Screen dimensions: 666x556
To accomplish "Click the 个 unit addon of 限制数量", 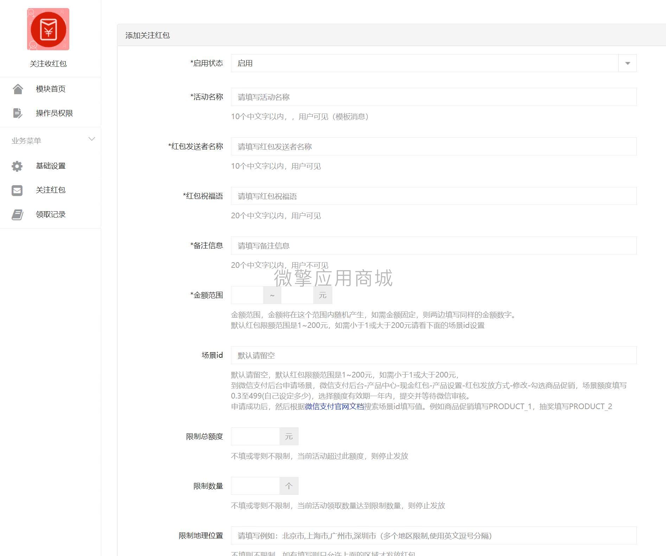I will click(289, 486).
